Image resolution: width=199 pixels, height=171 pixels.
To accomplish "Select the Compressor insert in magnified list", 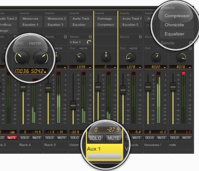I will click(x=177, y=16).
